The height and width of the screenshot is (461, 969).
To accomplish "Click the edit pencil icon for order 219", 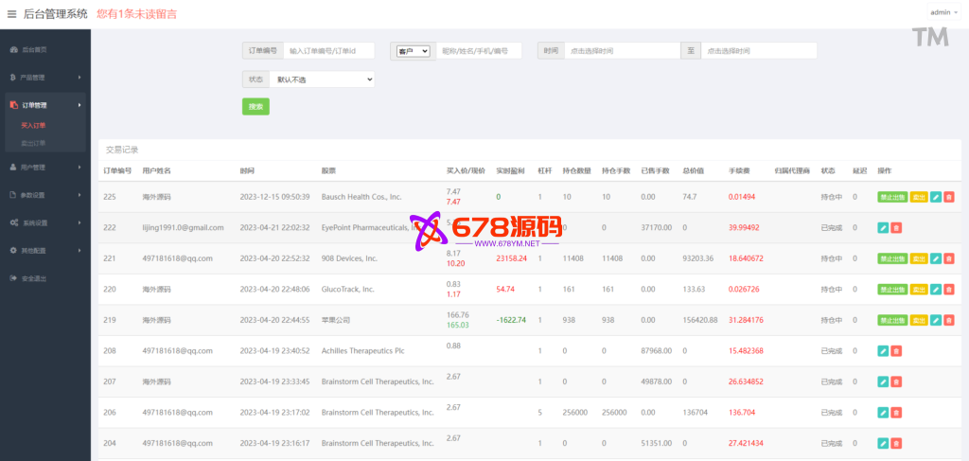I will [x=936, y=320].
